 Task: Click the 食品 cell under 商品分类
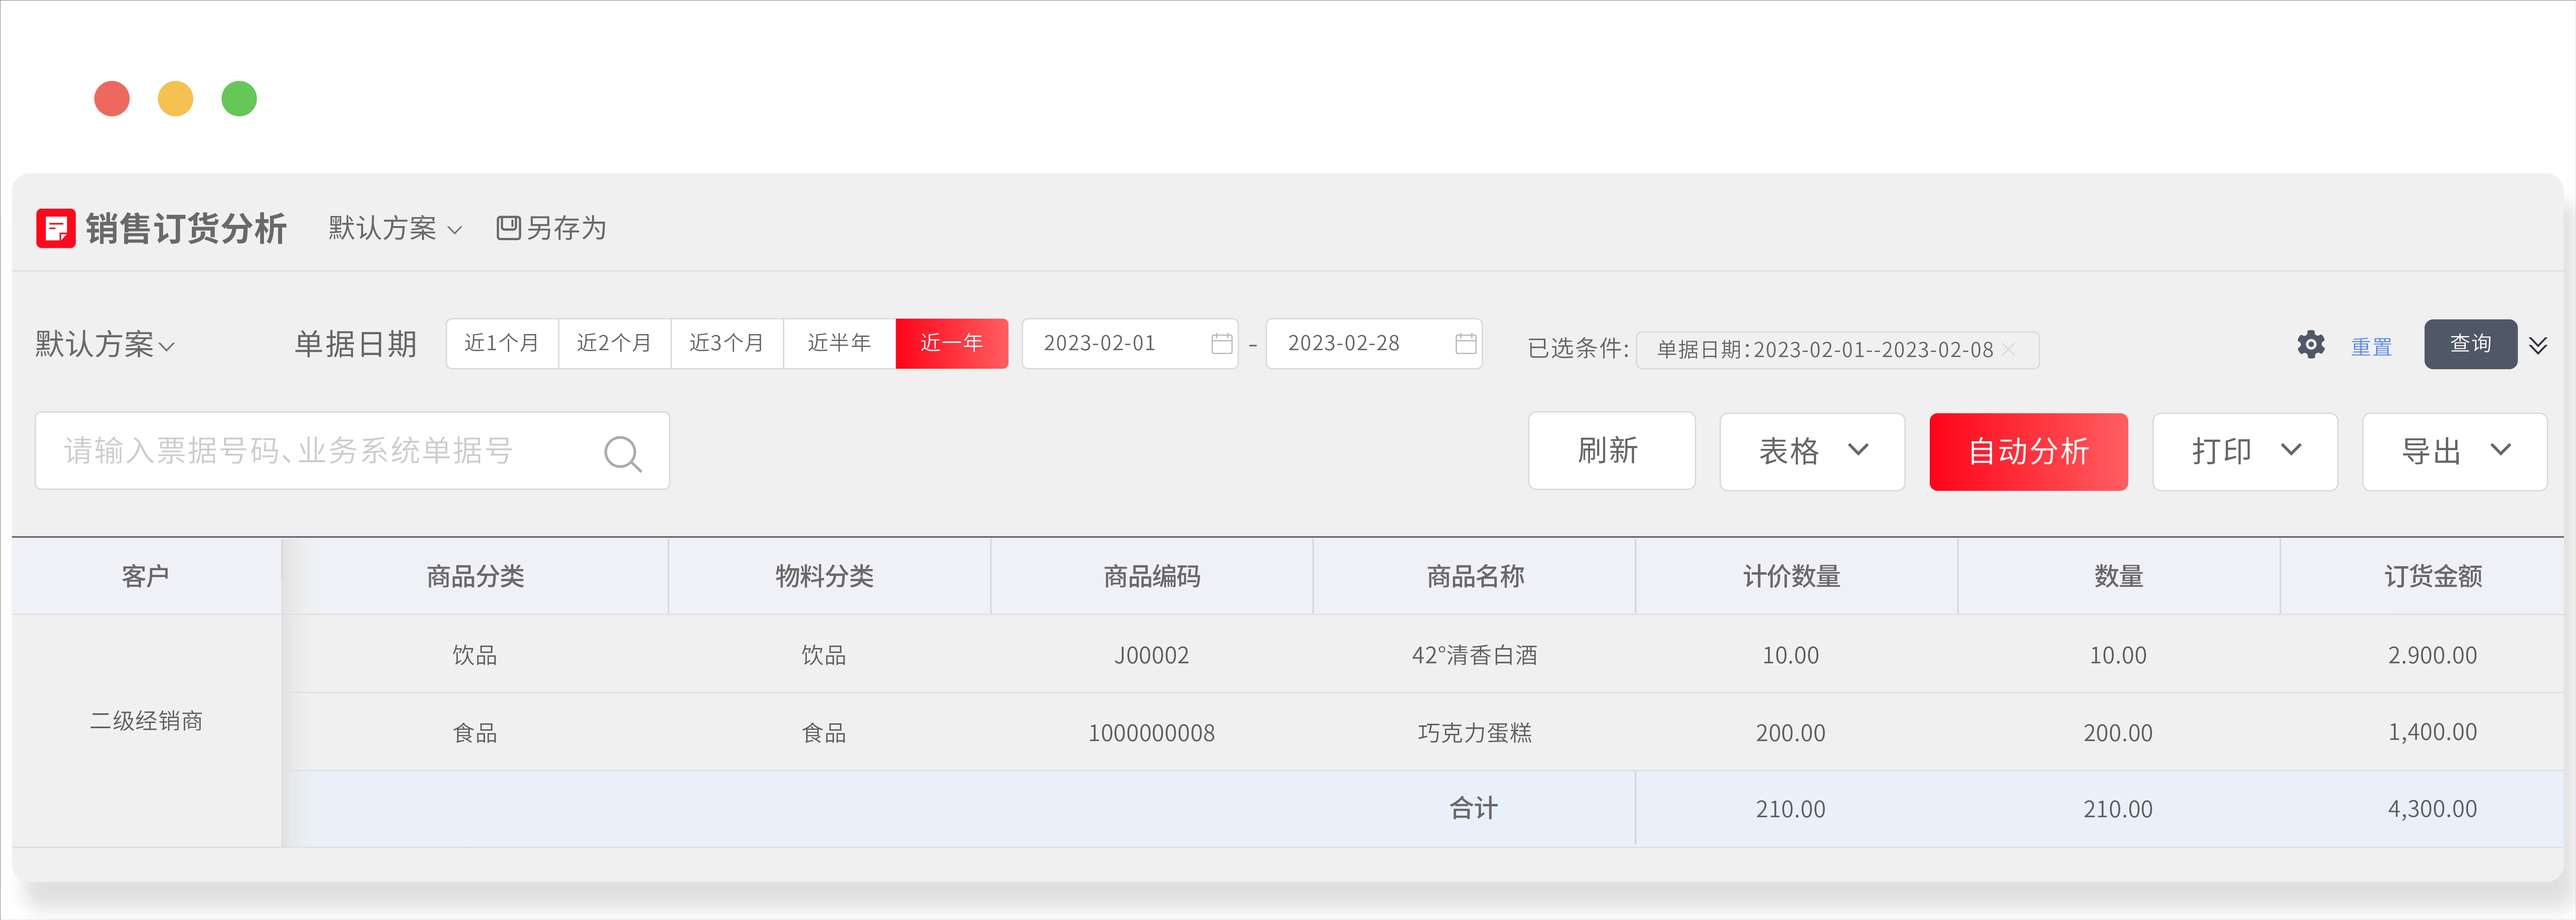click(475, 733)
